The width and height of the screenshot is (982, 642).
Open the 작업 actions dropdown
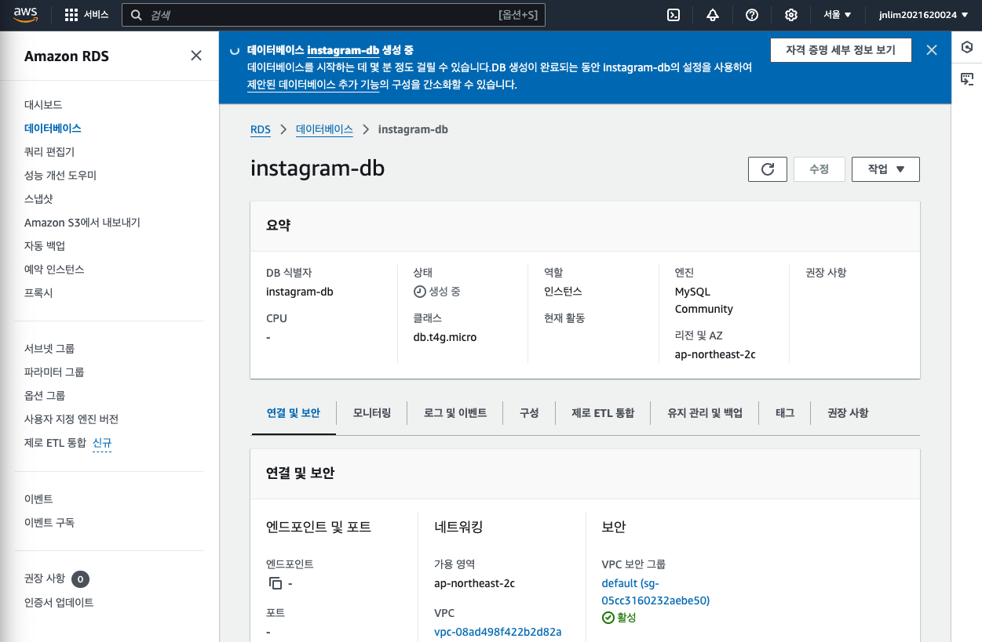885,169
